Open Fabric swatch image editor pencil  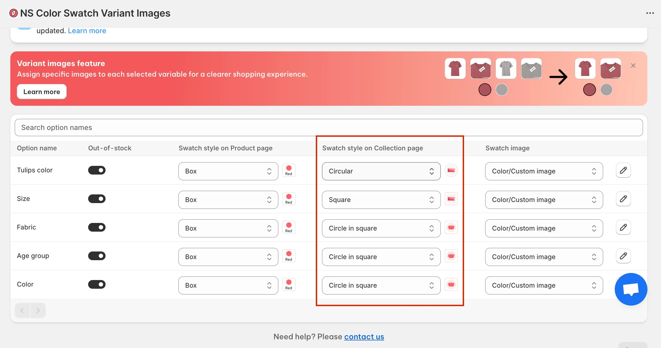point(623,228)
